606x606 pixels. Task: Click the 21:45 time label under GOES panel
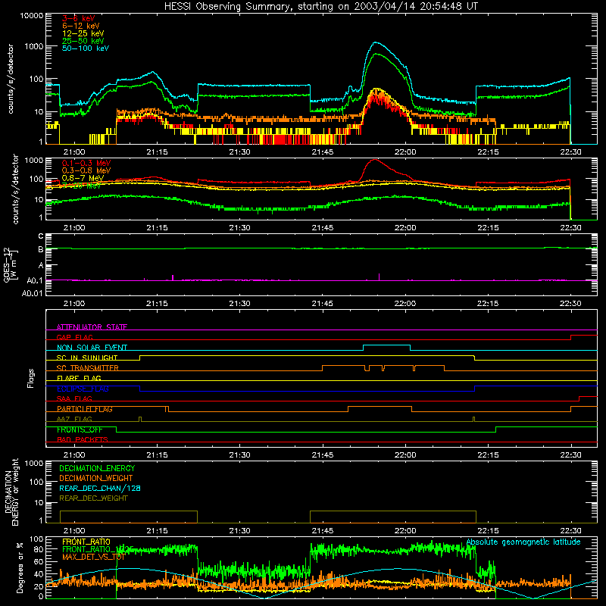[323, 304]
